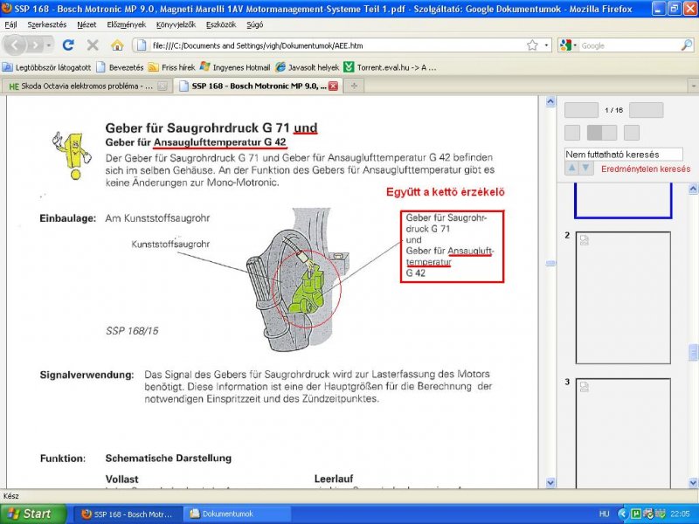699x524 pixels.
Task: Jump to next search result down arrow
Action: pyautogui.click(x=585, y=168)
